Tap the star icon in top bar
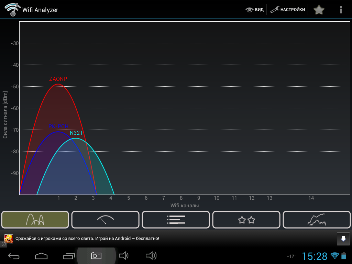Screen dimensions: 352x264 click(x=319, y=10)
